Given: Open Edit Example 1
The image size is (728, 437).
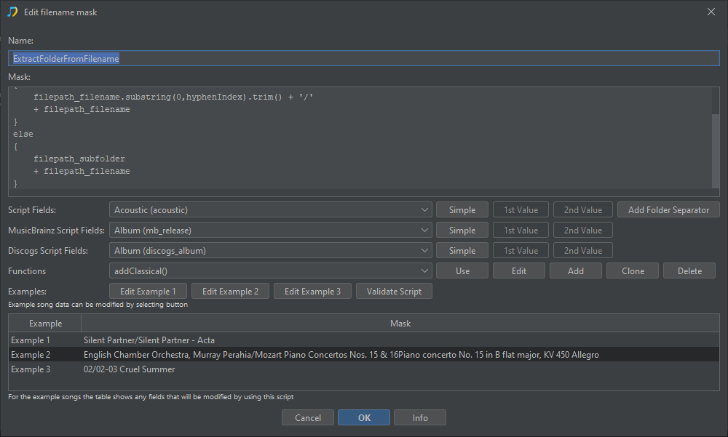Looking at the screenshot, I should pos(148,292).
